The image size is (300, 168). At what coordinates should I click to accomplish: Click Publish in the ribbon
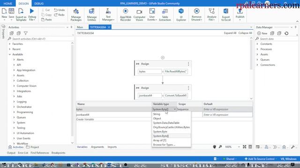tap(240, 14)
